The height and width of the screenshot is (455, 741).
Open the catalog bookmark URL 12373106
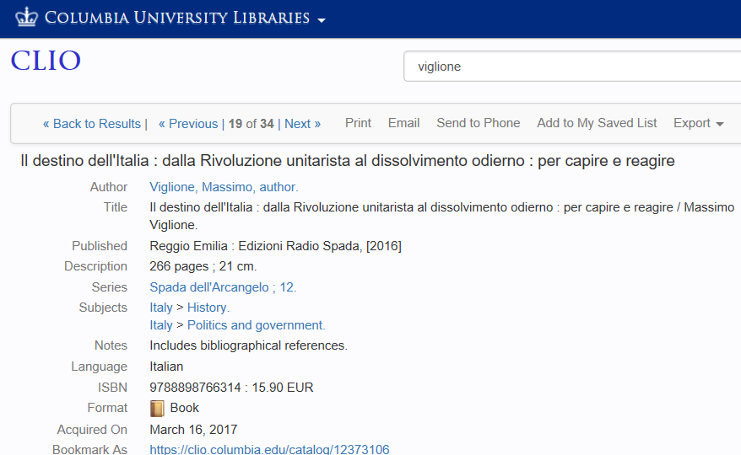pos(269,449)
